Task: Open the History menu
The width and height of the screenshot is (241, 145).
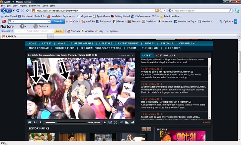Action: 23,6
